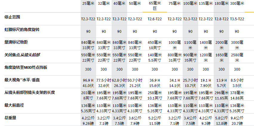Select the 最大前直径 row label
The width and height of the screenshot is (254, 126).
pyautogui.click(x=14, y=105)
